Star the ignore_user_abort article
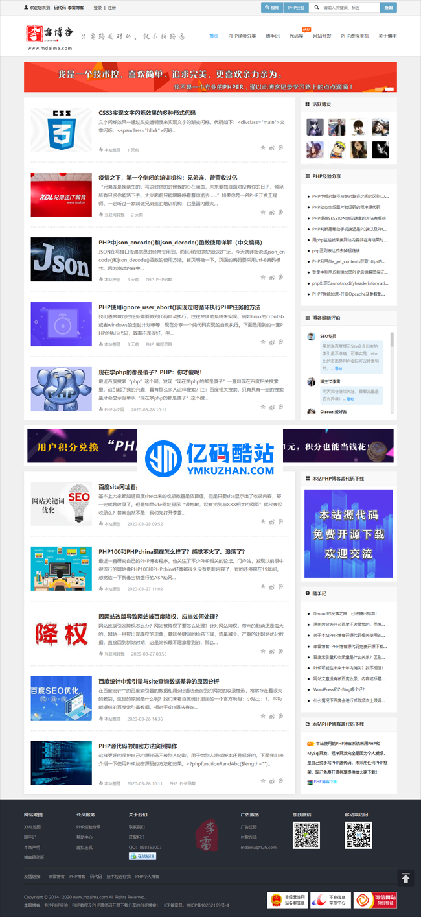Viewport: 421px width, 917px height. [263, 342]
